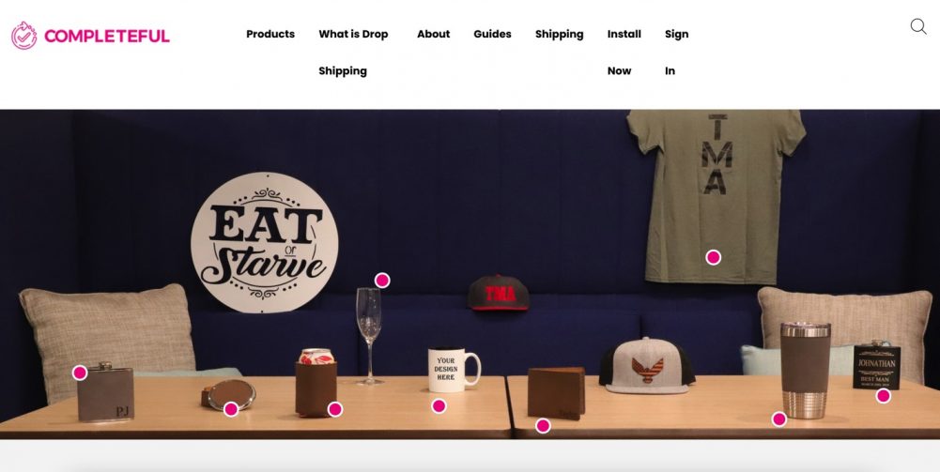Open the What is Drop Shipping page
Image resolution: width=940 pixels, height=472 pixels.
[353, 53]
